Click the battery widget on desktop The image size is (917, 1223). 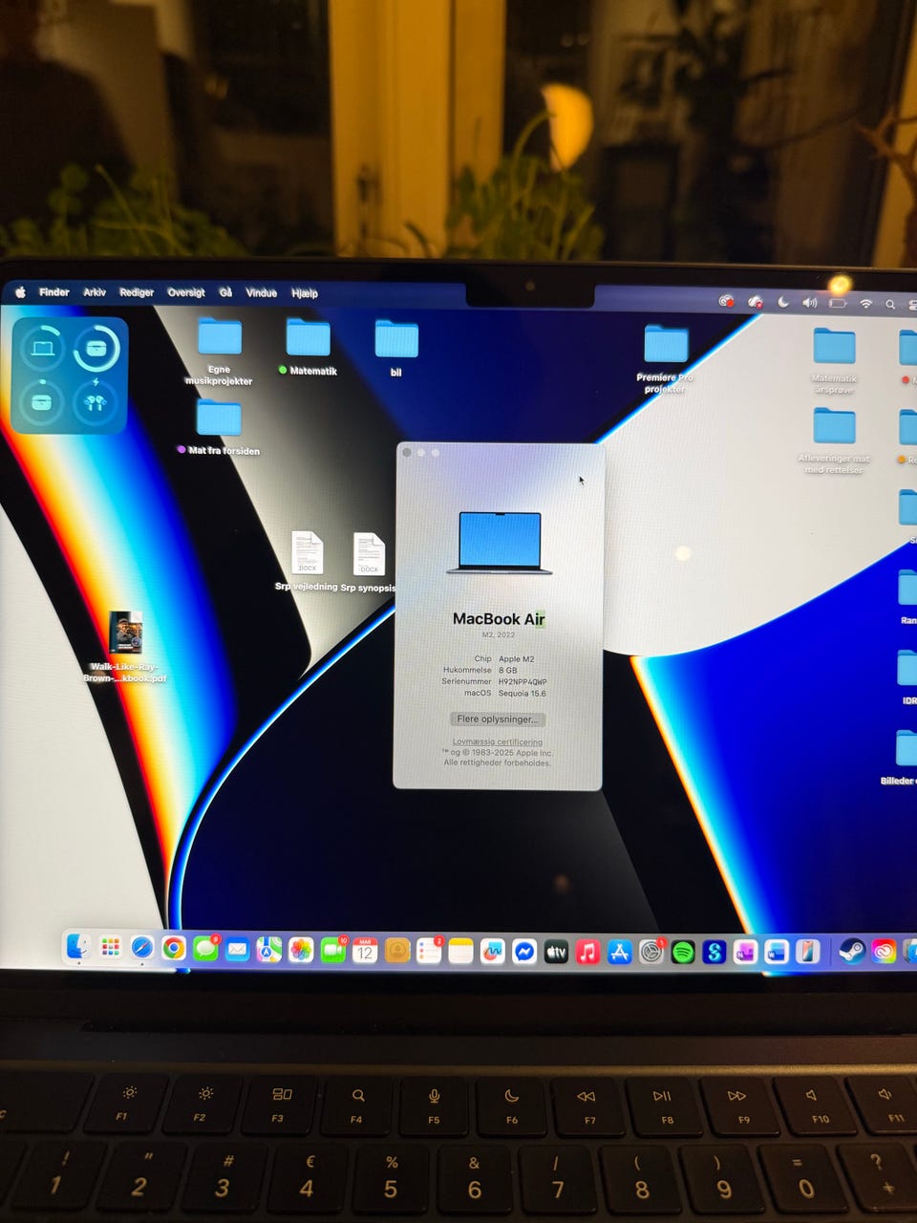coord(70,375)
